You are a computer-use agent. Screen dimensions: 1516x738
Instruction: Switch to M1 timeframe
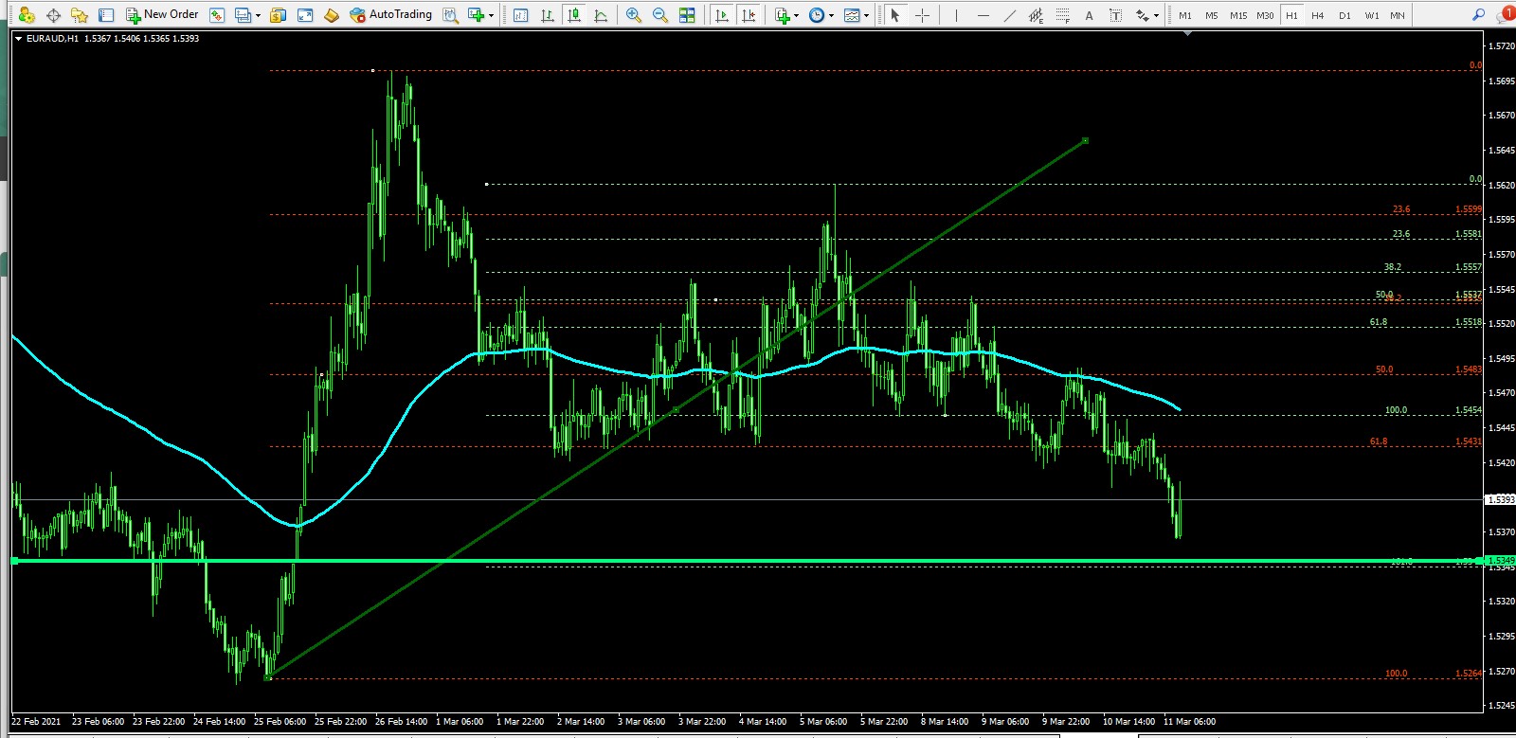pyautogui.click(x=1185, y=15)
